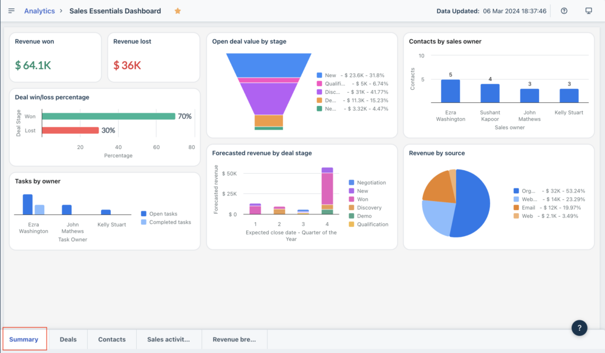Toggle the Email legend in Revenue by source

[x=527, y=207]
